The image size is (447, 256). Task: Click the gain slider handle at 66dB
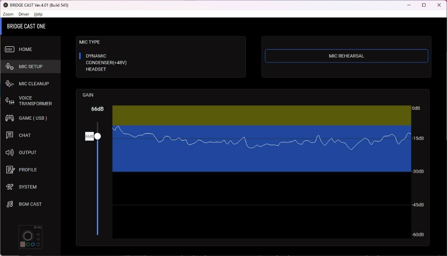[x=98, y=136]
